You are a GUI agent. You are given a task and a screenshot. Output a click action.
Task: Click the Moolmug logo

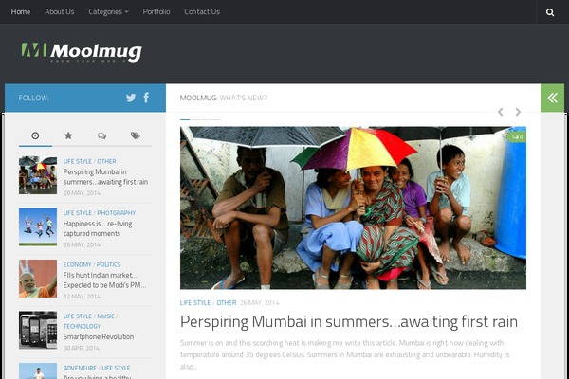82,52
